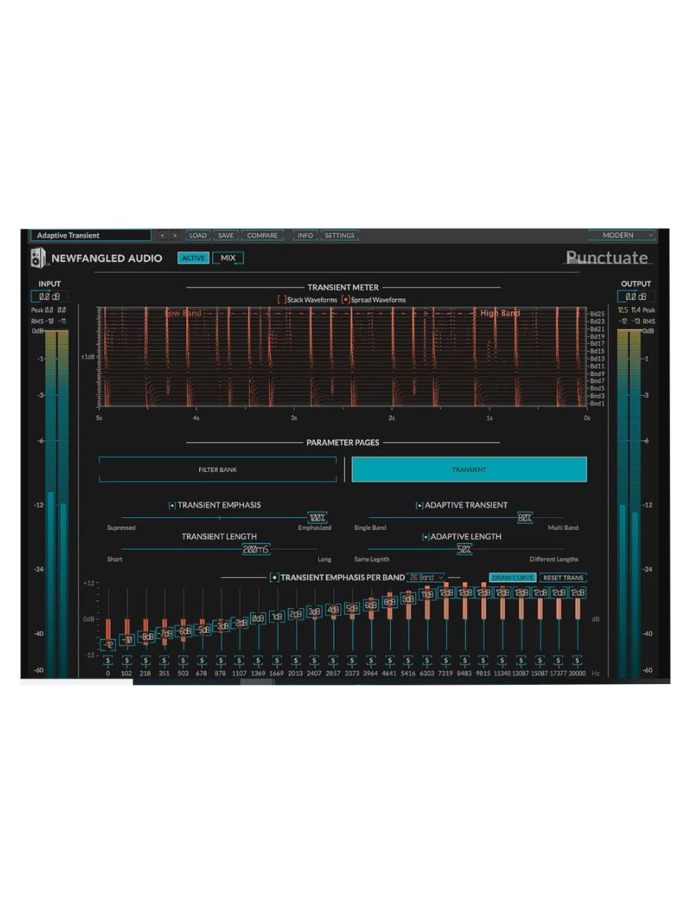691x912 pixels.
Task: Open SETTINGS panel
Action: pos(340,236)
